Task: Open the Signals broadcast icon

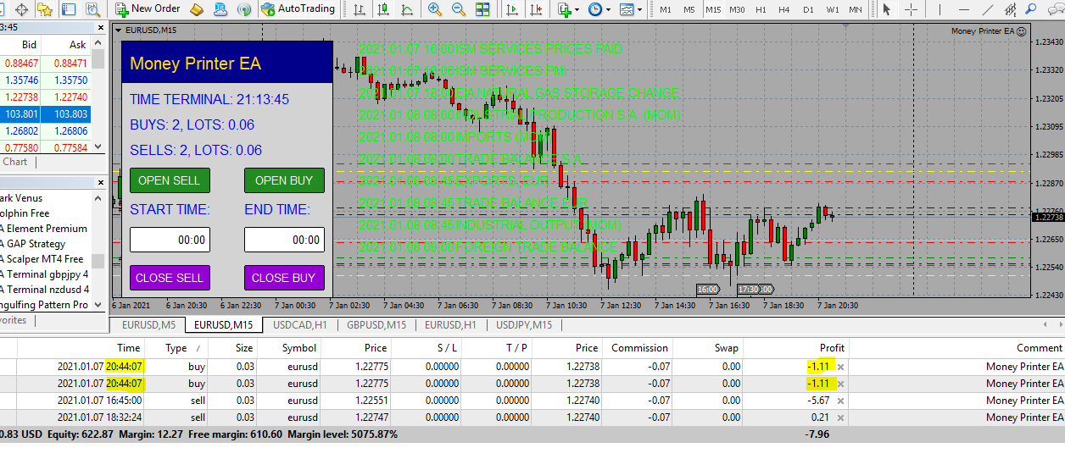Action: pos(244,9)
